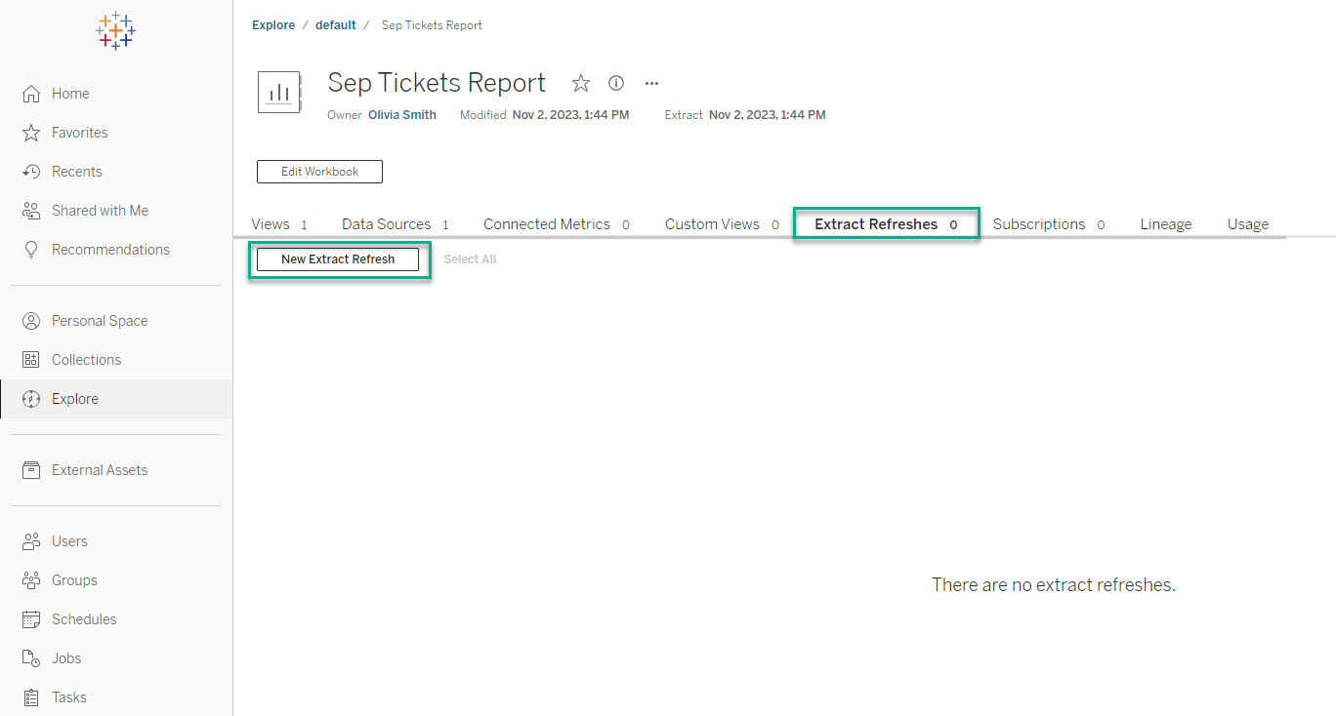Open Favorites star in sidebar
Viewport: 1336px width, 716px height.
click(31, 133)
